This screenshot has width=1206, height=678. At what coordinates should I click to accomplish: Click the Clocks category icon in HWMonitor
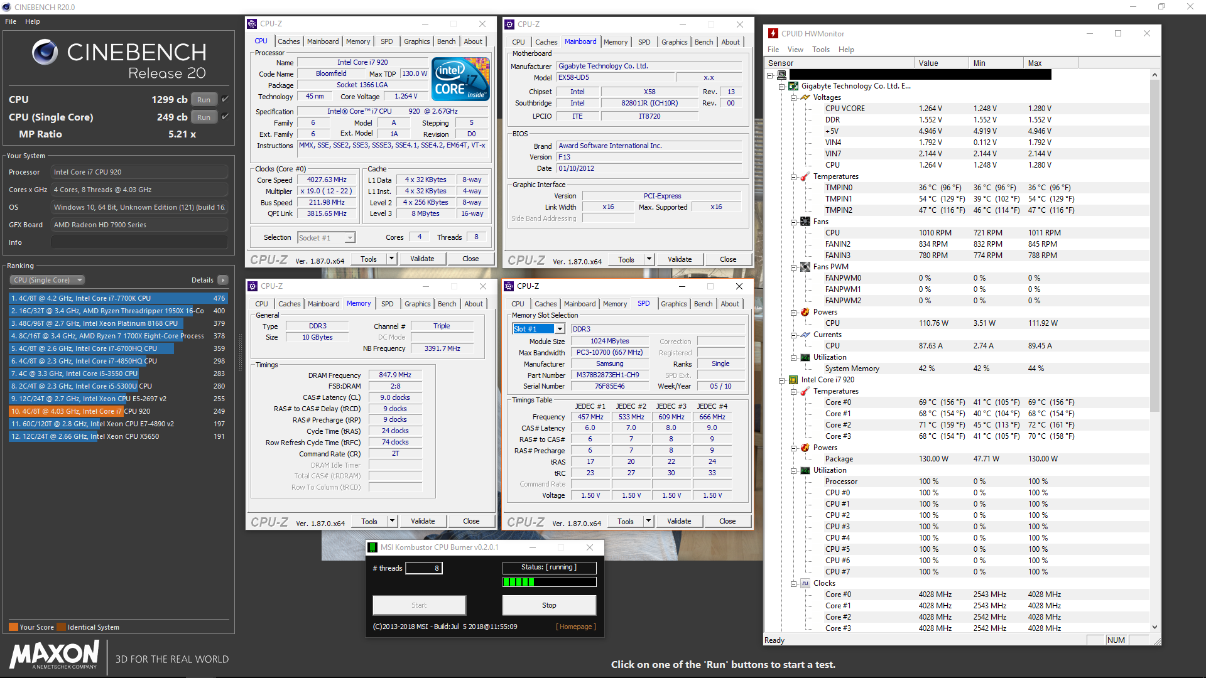click(805, 583)
